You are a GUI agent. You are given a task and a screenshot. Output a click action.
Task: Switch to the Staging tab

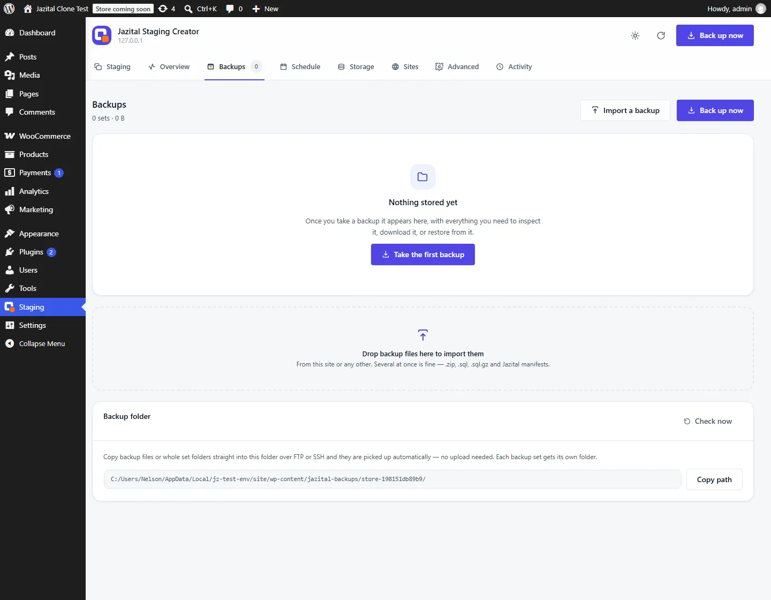[112, 66]
